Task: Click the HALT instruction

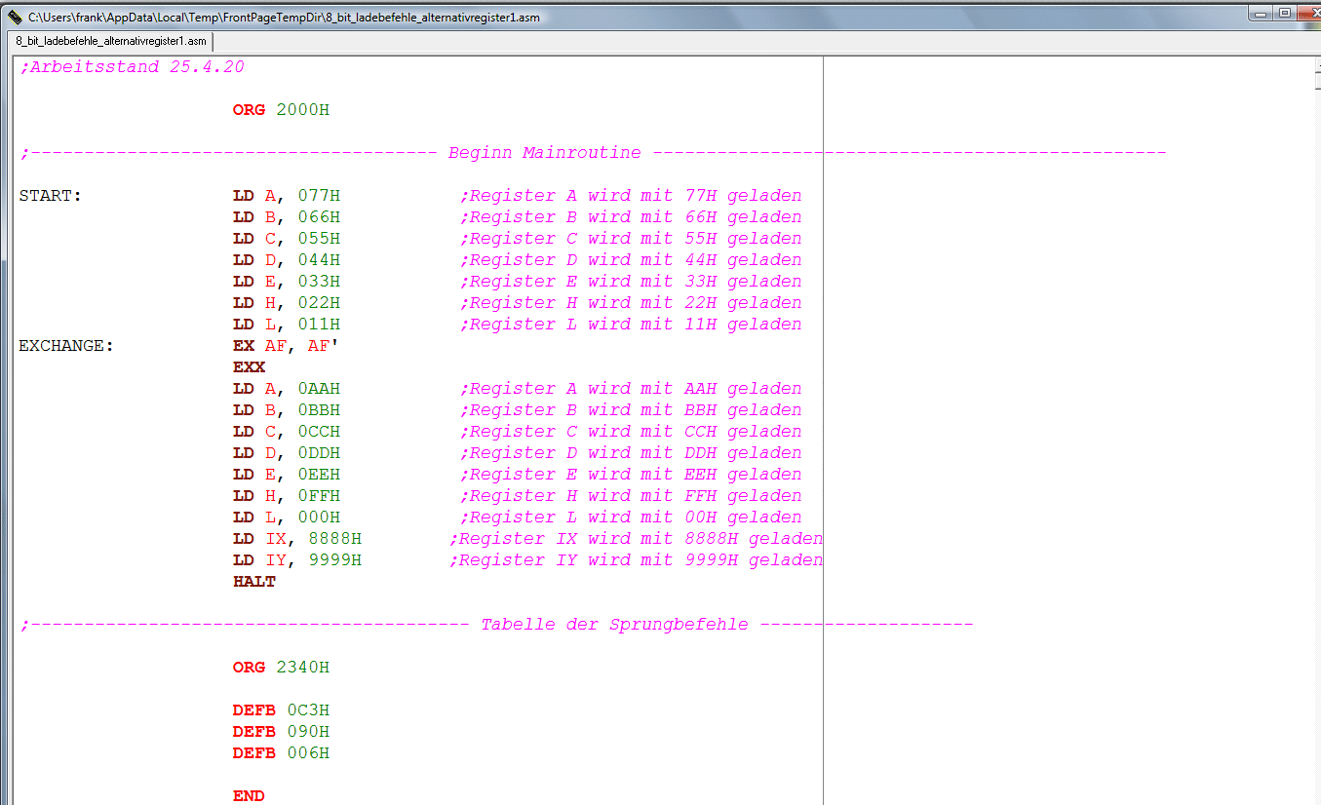Action: coord(253,582)
